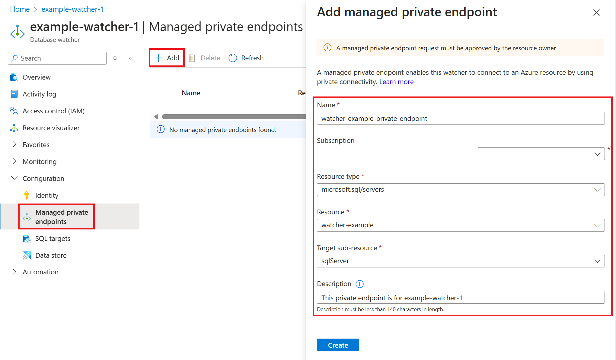Open SQL targets configuration
The image size is (616, 360).
(x=53, y=238)
